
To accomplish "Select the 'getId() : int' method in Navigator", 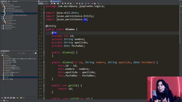I will coord(8,64).
